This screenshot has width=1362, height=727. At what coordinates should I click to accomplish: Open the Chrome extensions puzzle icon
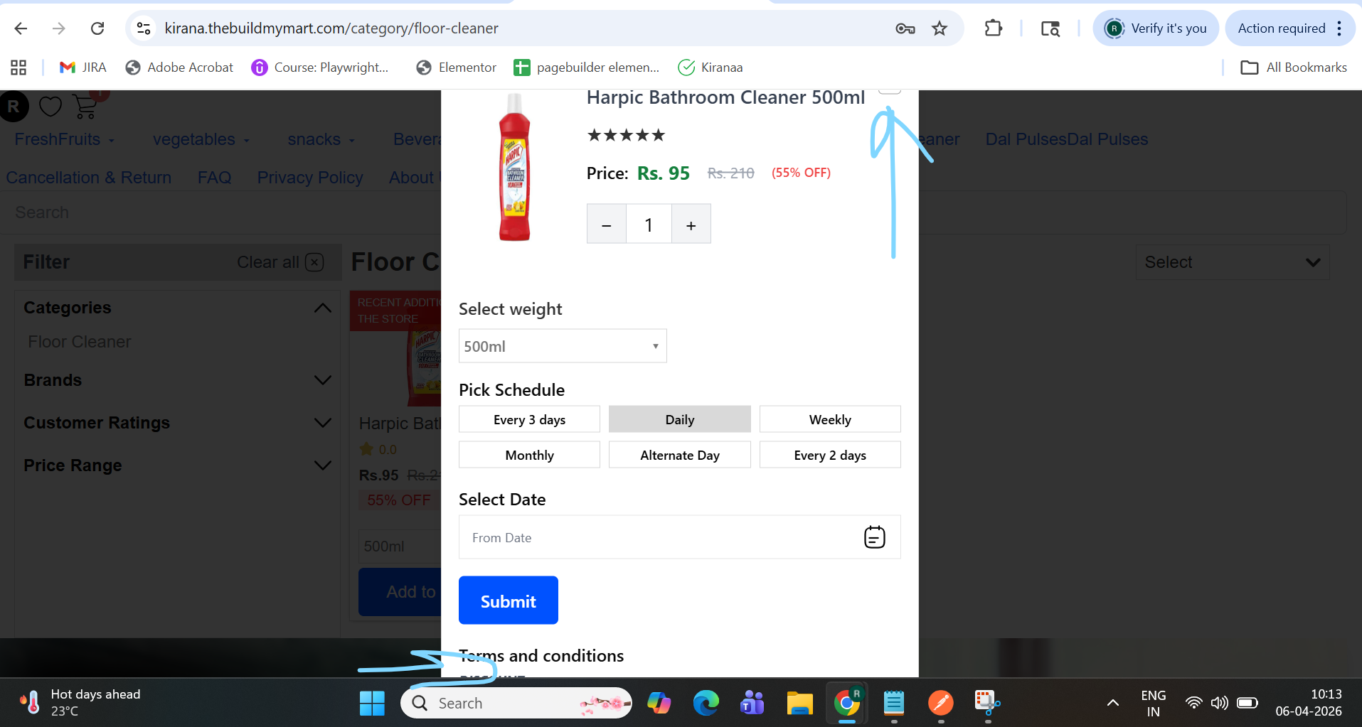pos(993,28)
